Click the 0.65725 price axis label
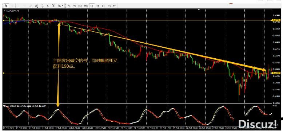283x133 pixels. pos(276,63)
